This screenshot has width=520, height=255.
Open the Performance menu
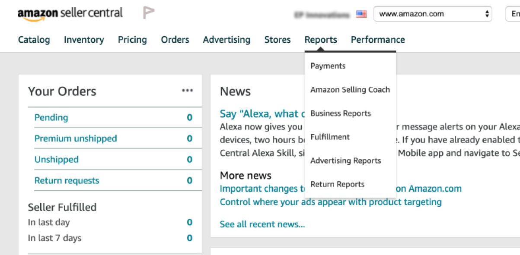(378, 40)
